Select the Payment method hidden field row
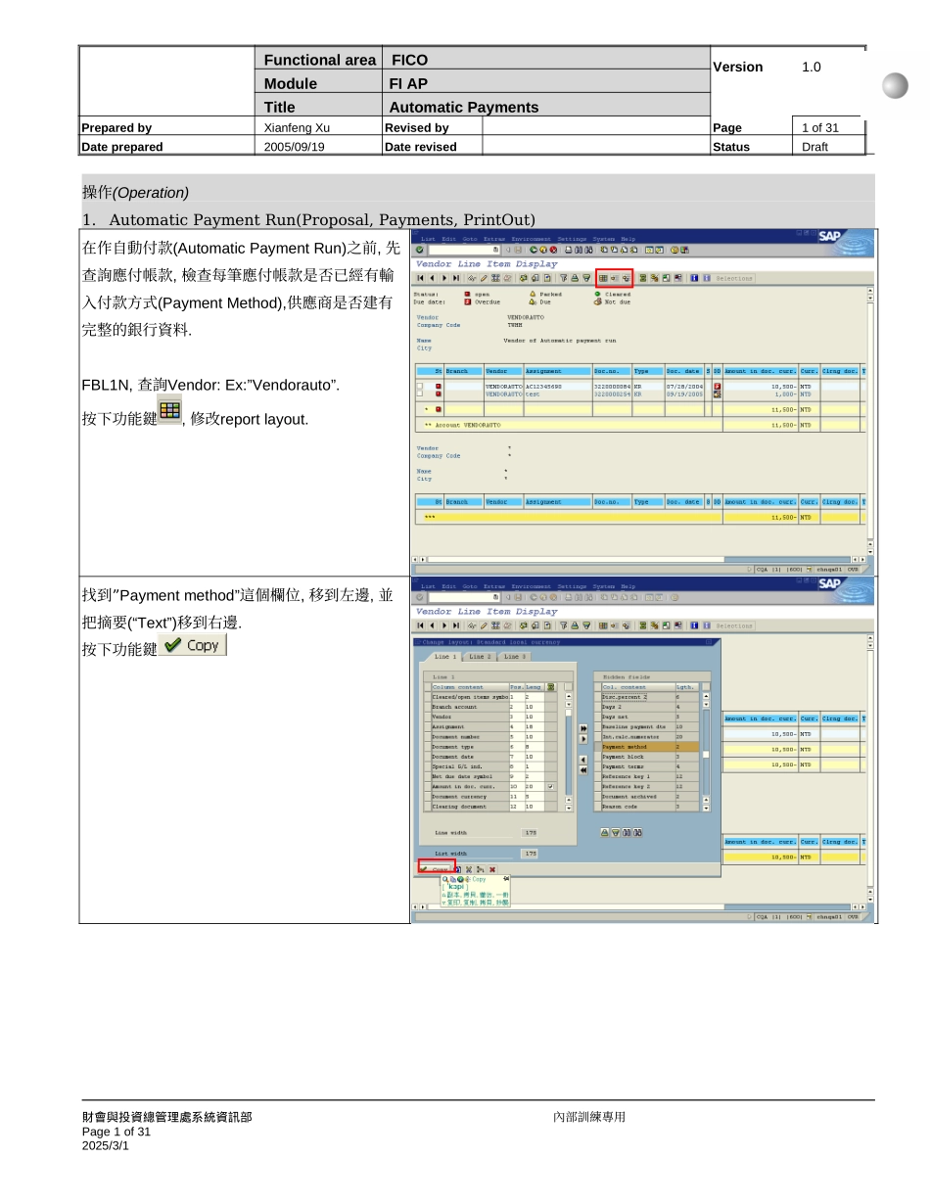This screenshot has width=930, height=1204. 646,747
